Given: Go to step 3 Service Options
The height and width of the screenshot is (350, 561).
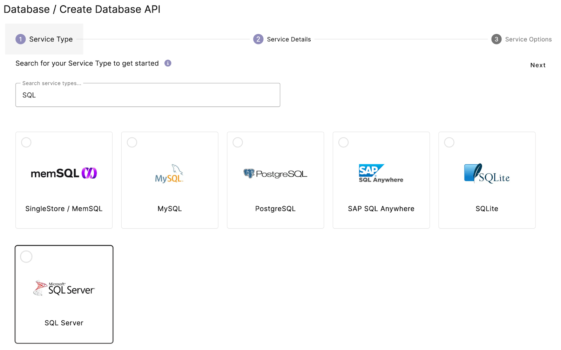Looking at the screenshot, I should pyautogui.click(x=521, y=39).
